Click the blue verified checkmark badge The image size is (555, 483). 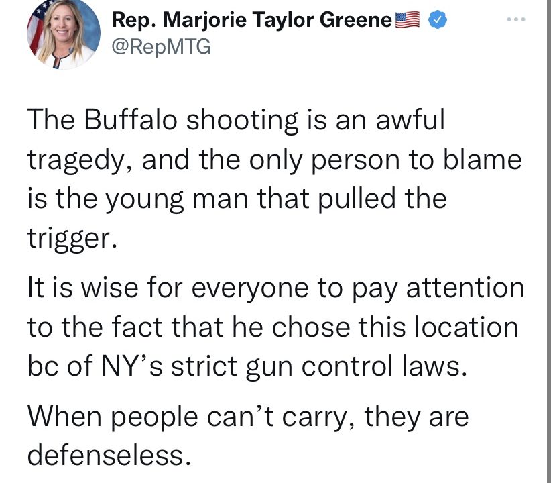pyautogui.click(x=438, y=20)
